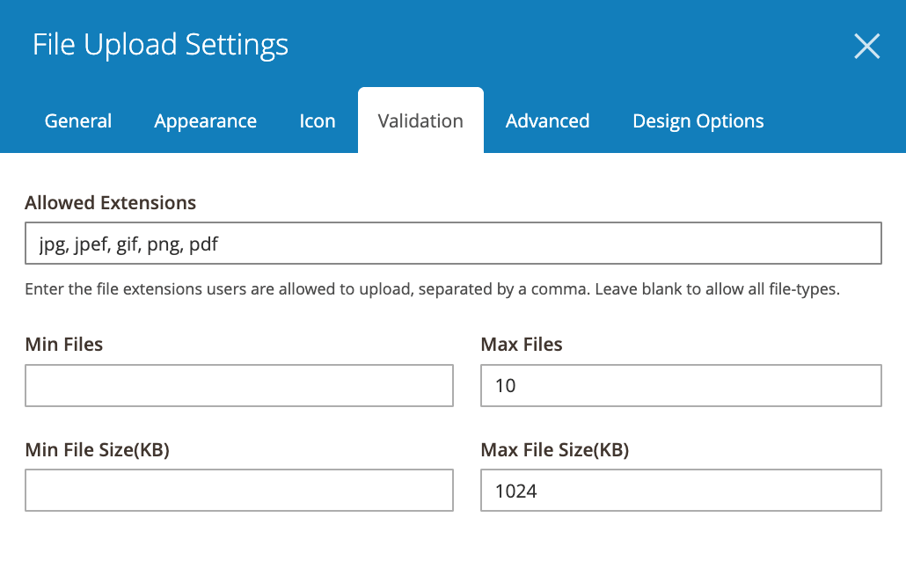Viewport: 906px width, 568px height.
Task: Click the Max Files field showing 10
Action: pyautogui.click(x=680, y=385)
